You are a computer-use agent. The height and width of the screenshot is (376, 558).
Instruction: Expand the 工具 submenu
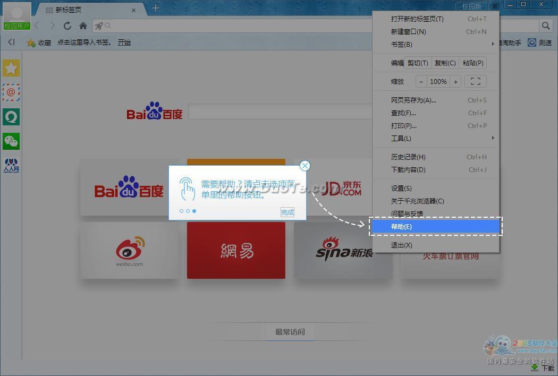(x=436, y=139)
